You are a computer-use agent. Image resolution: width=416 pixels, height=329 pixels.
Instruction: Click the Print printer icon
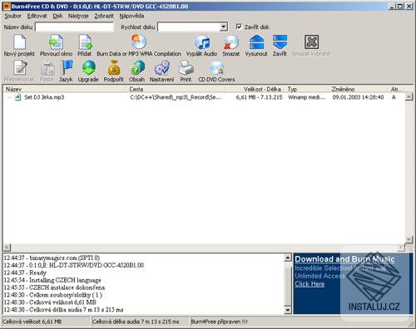coord(186,68)
